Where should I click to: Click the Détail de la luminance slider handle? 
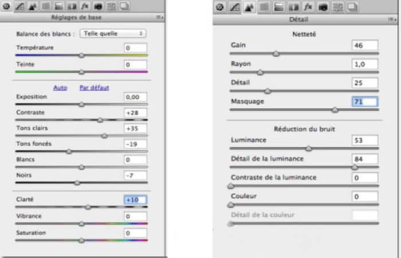point(355,167)
